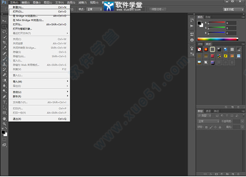Switch to the 色板 swatches tab
This screenshot has height=177, width=246.
click(x=207, y=17)
